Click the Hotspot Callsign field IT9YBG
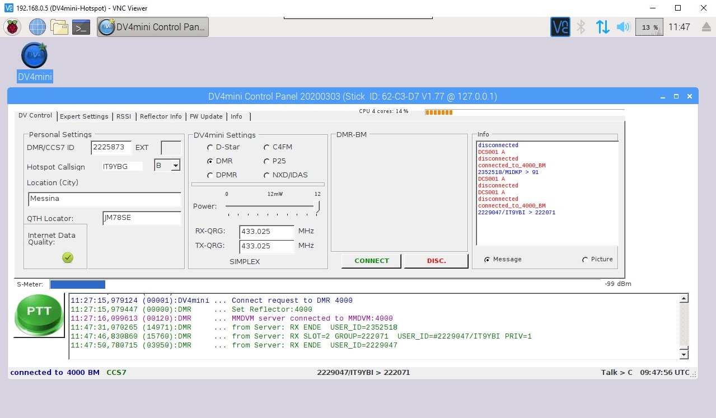The image size is (716, 418). [122, 167]
